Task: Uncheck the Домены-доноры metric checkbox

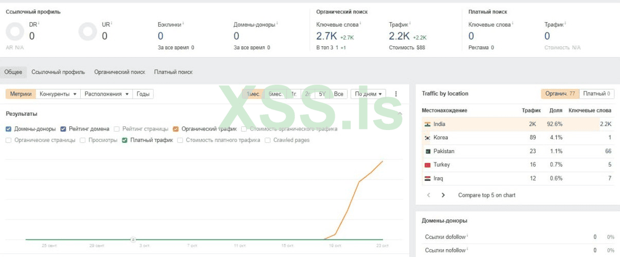Action: tap(8, 129)
